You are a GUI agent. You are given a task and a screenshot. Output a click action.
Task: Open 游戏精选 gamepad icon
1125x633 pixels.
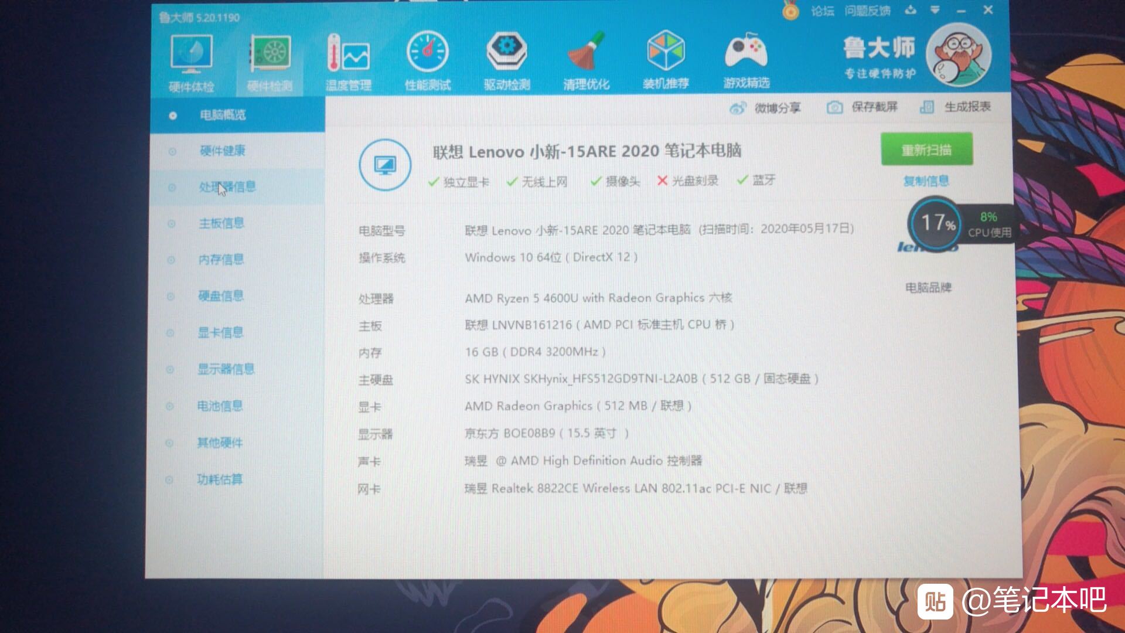(x=746, y=60)
